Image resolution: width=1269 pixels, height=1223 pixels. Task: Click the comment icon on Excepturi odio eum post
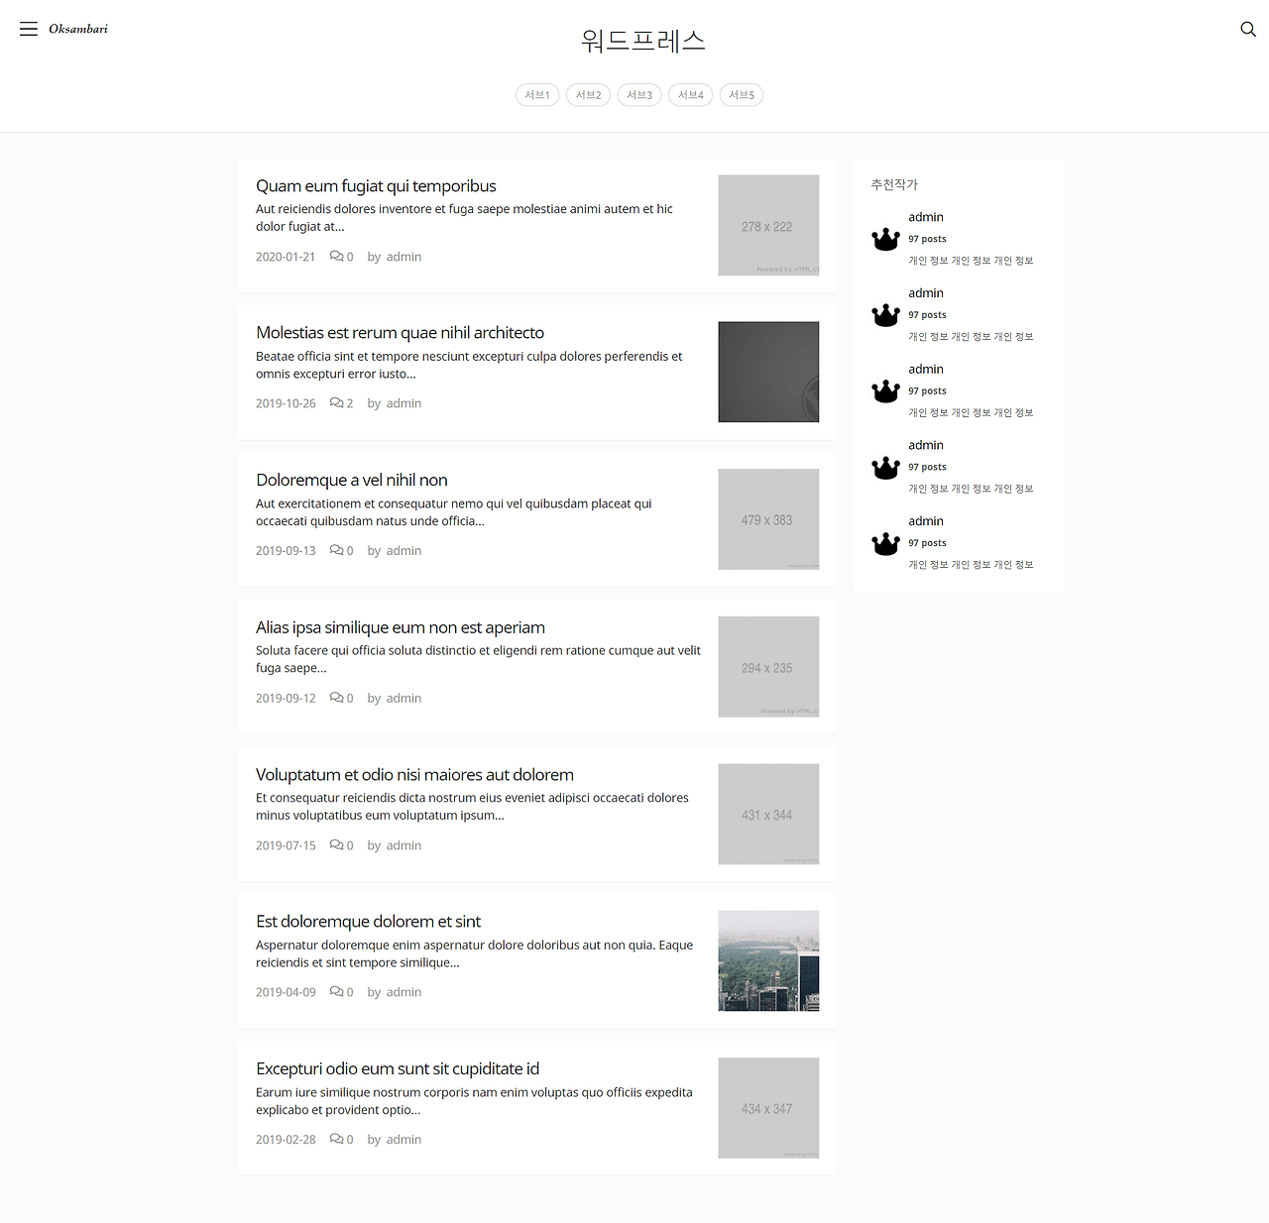tap(335, 1139)
